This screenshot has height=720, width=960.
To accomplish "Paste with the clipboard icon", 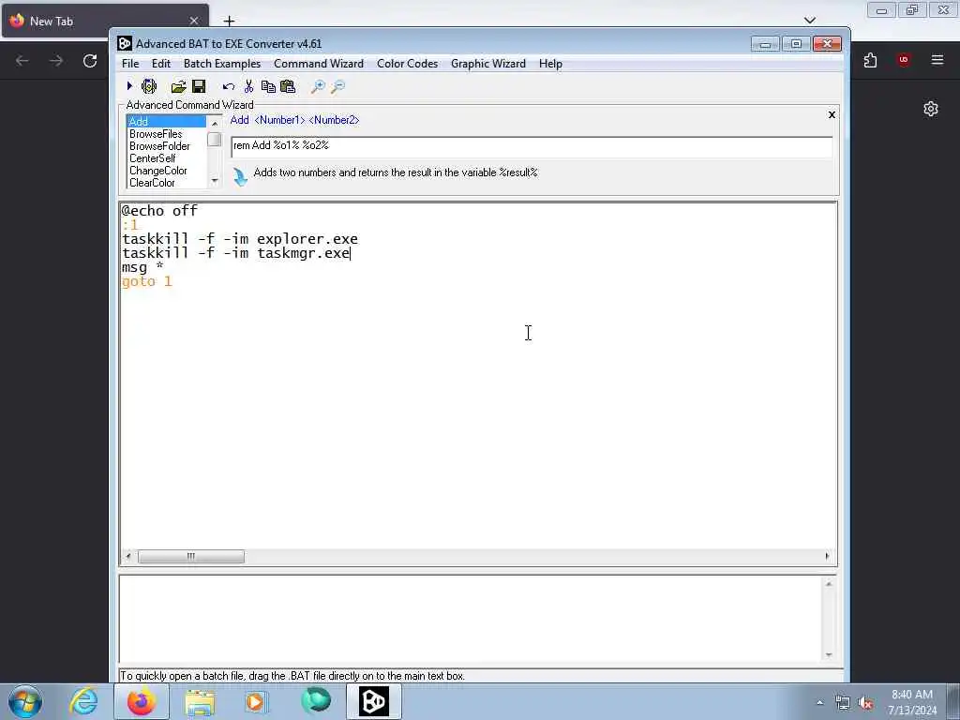I will 288,86.
